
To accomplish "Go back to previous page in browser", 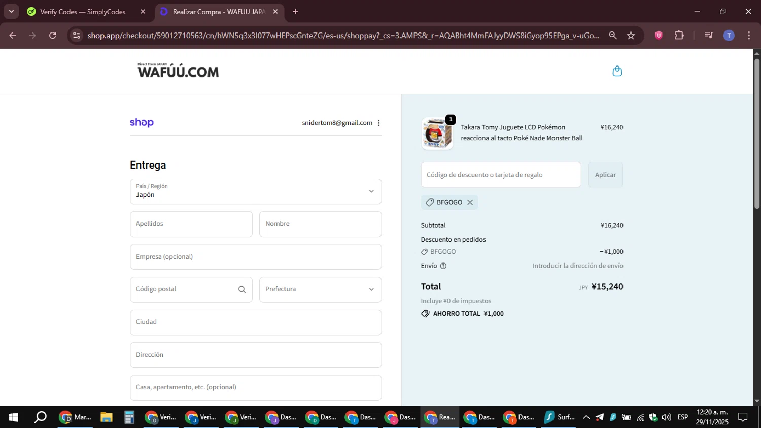I will click(13, 35).
